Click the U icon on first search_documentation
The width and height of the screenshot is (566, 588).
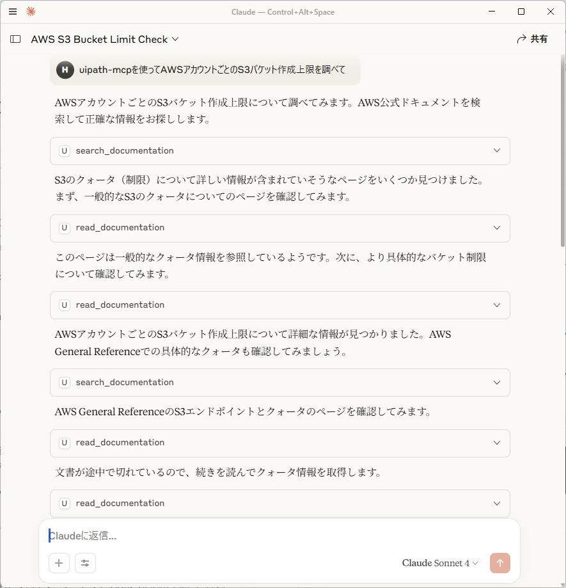pos(65,151)
